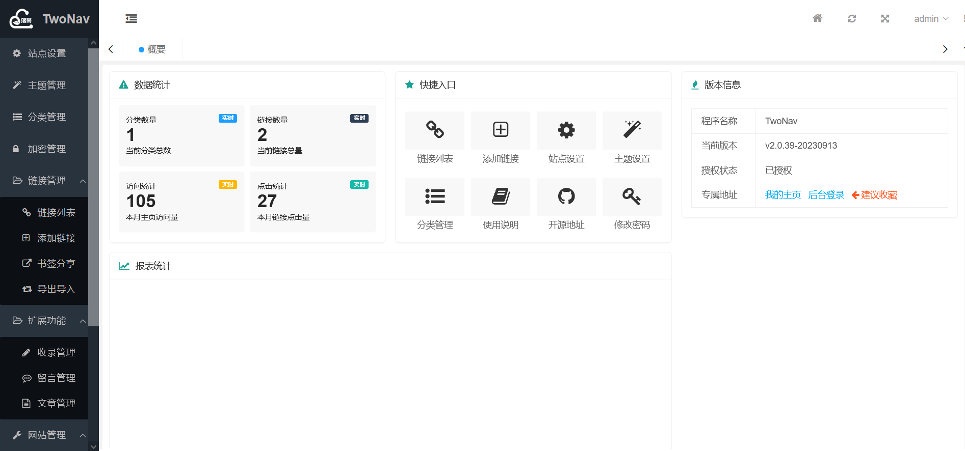Click the external link icon beside 书签分享
Viewport: 965px width, 451px height.
27,263
